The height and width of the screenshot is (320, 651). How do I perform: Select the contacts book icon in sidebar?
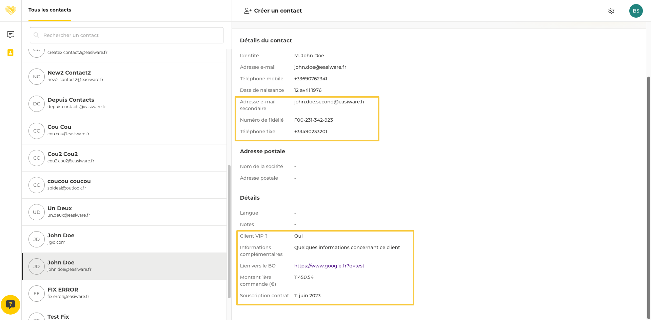point(11,53)
